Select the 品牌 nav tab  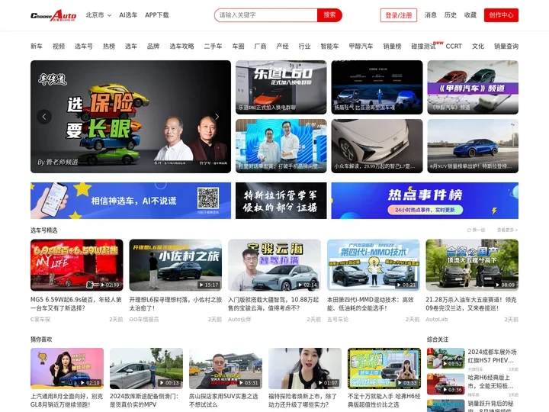[153, 47]
